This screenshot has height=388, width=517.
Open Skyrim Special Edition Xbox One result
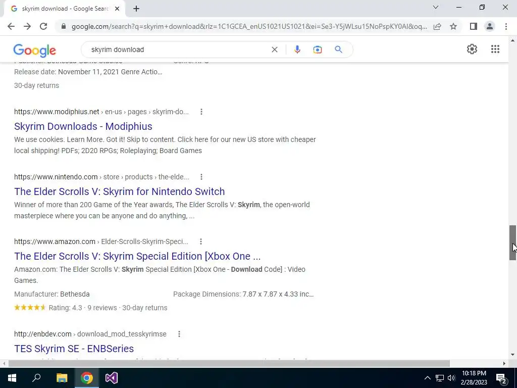coord(137,256)
